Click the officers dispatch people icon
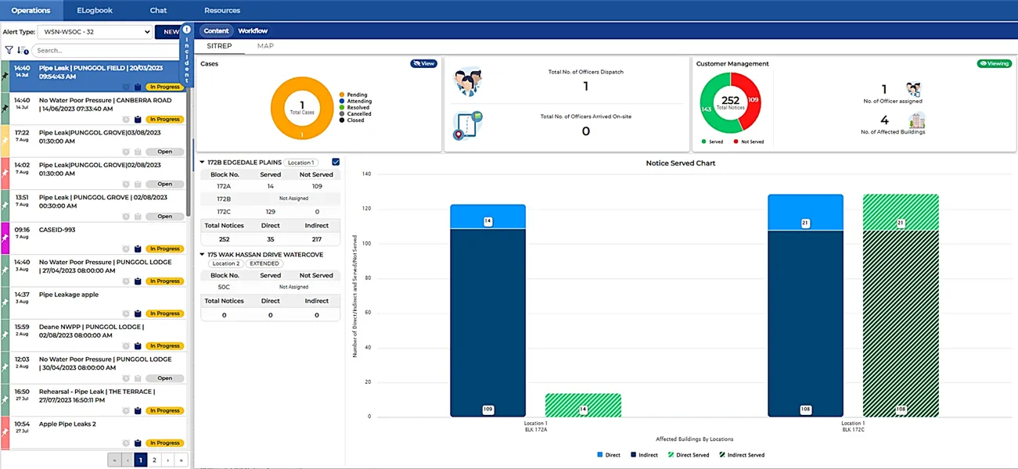1018x469 pixels. point(468,82)
